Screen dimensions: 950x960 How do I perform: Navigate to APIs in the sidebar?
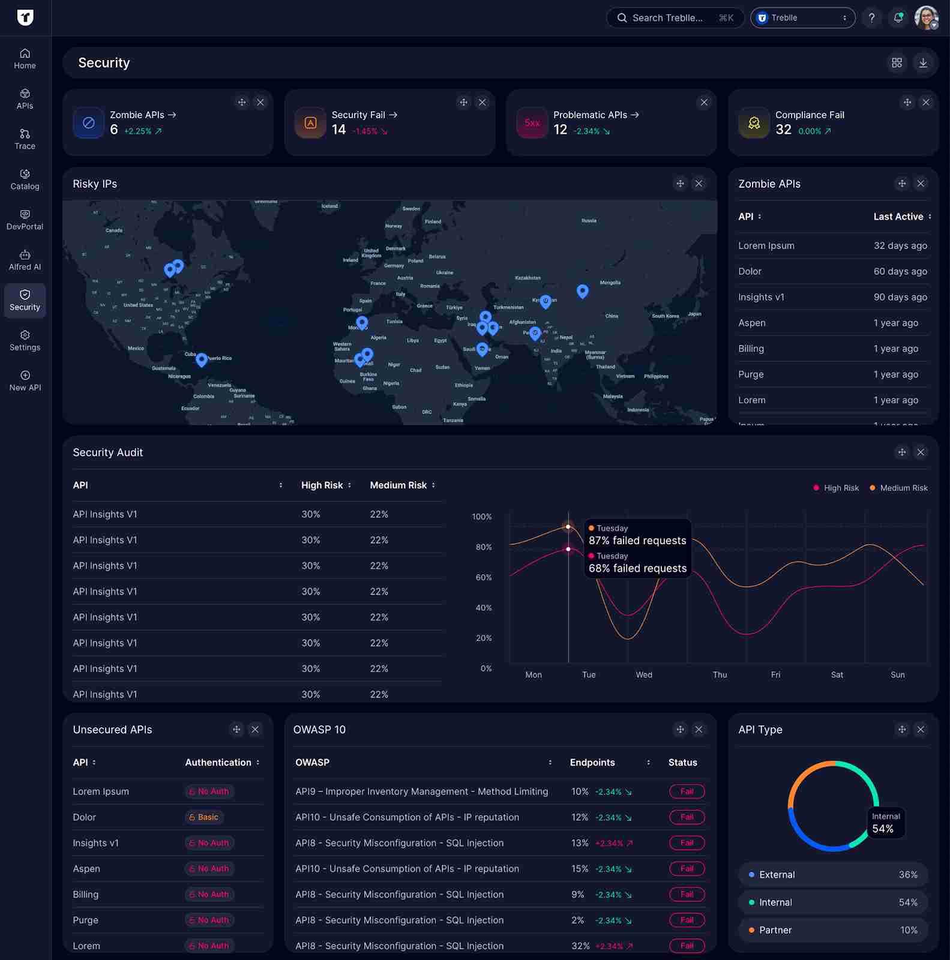point(25,99)
